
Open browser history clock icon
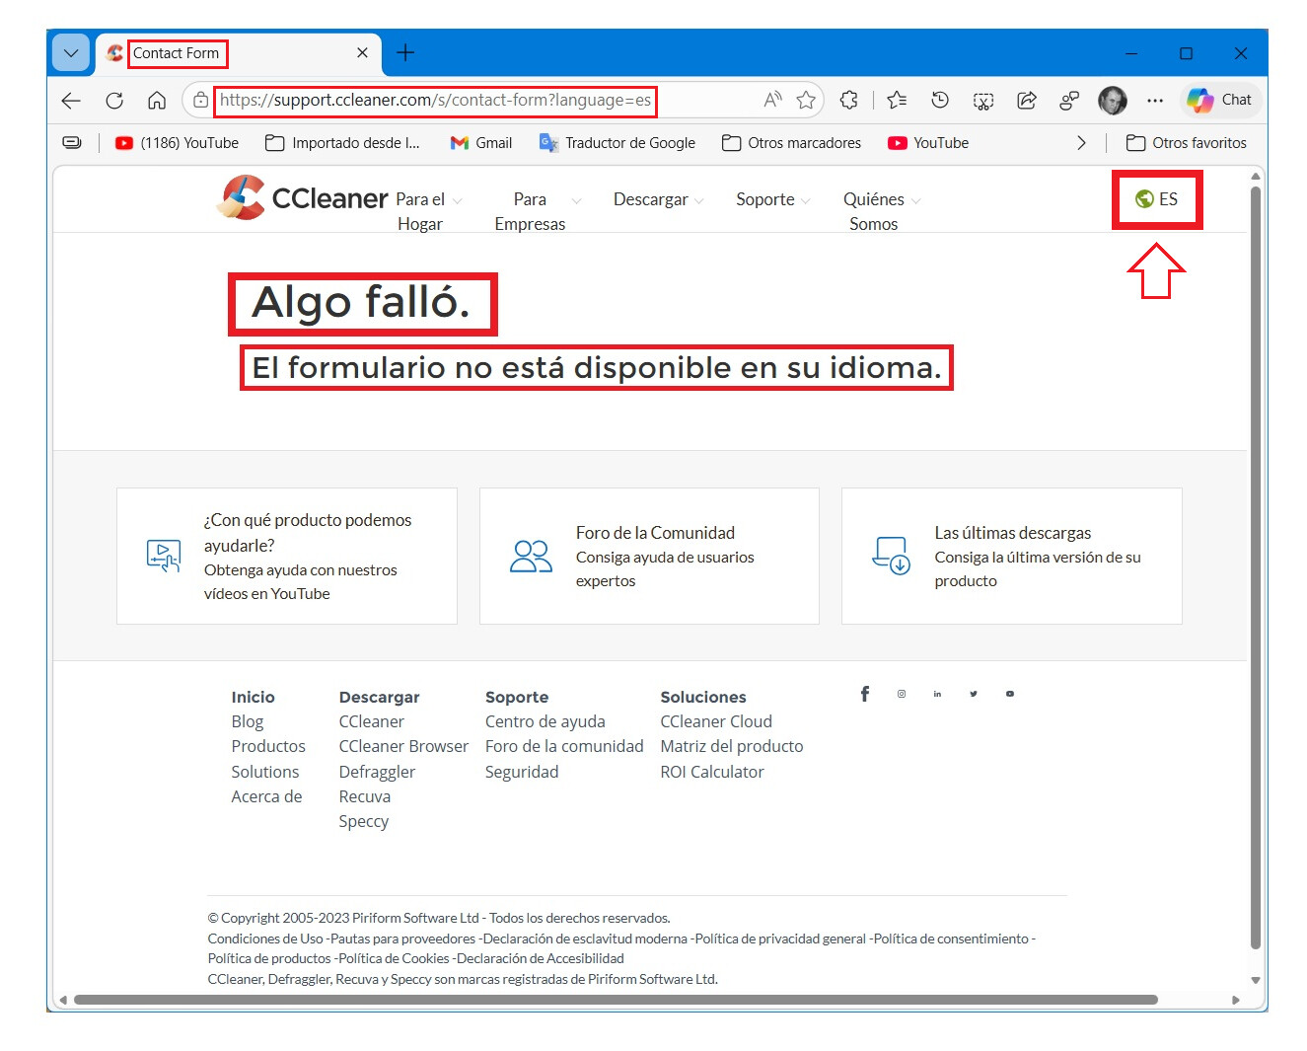tap(940, 100)
